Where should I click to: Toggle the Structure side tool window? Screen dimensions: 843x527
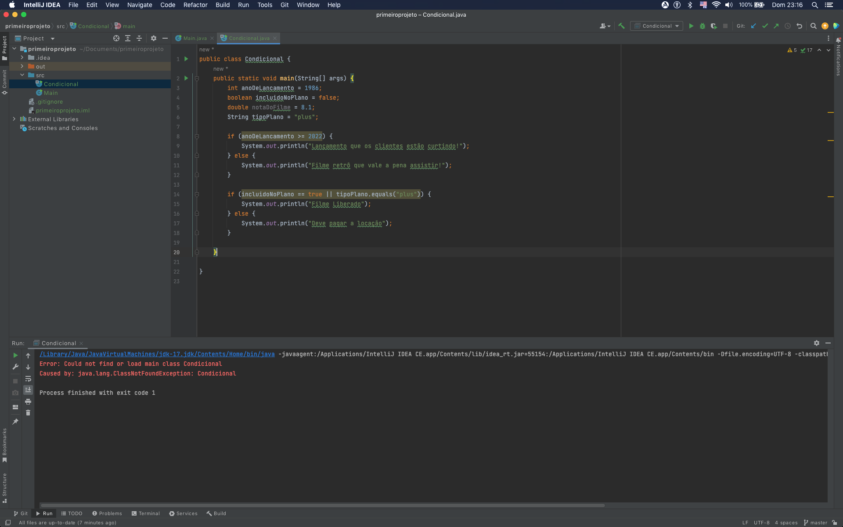click(4, 488)
